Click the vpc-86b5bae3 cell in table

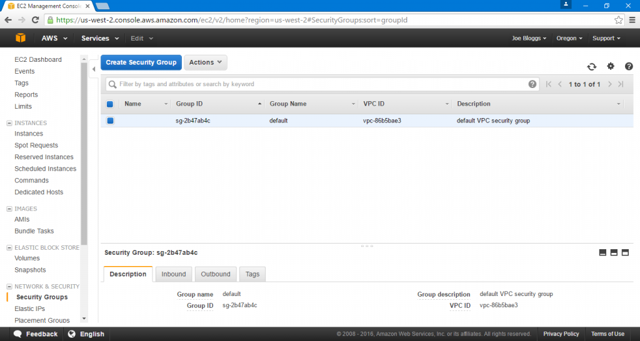[382, 121]
